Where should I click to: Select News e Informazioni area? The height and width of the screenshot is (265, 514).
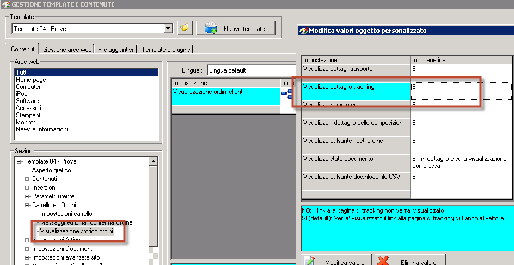41,129
